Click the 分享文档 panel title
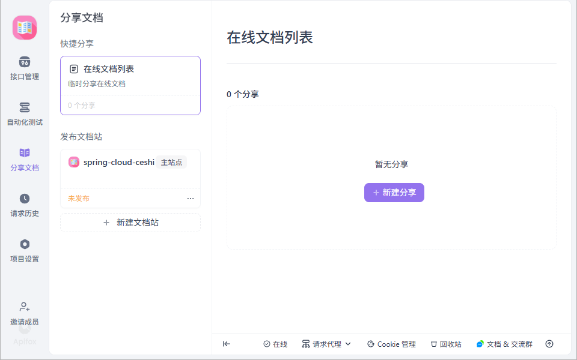The width and height of the screenshot is (577, 360). pos(82,17)
